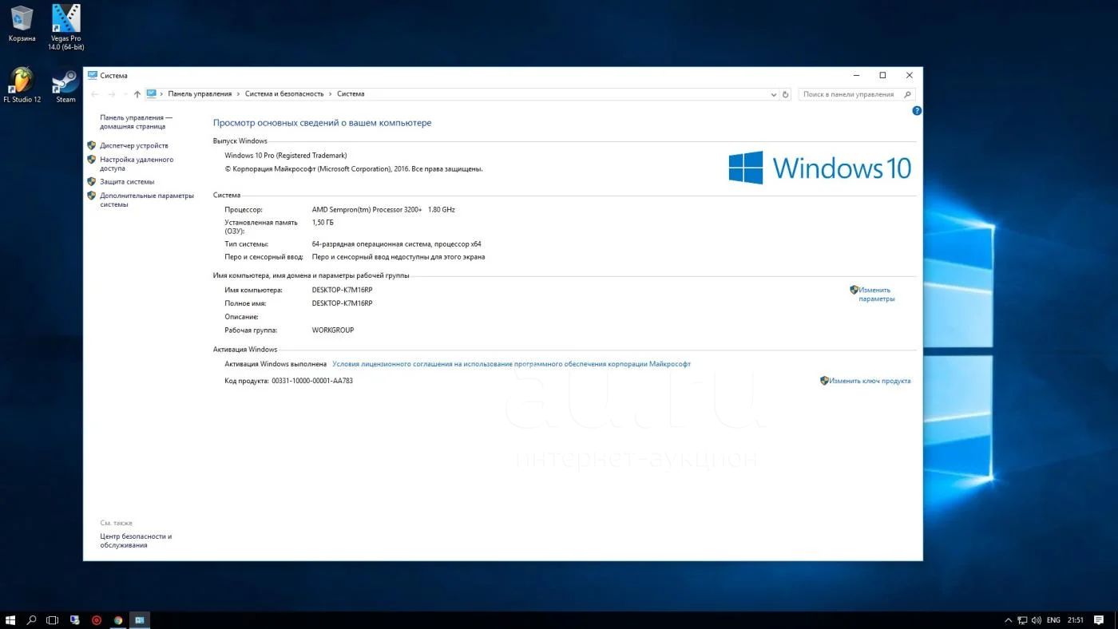Click the System control panel taskbar button
Viewport: 1118px width, 629px height.
click(140, 620)
